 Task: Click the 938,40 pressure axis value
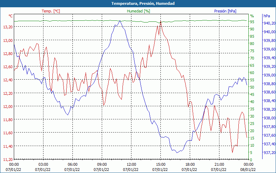tap(269, 101)
